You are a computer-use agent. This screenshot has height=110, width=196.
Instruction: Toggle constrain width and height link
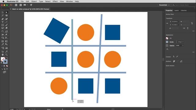point(192,23)
